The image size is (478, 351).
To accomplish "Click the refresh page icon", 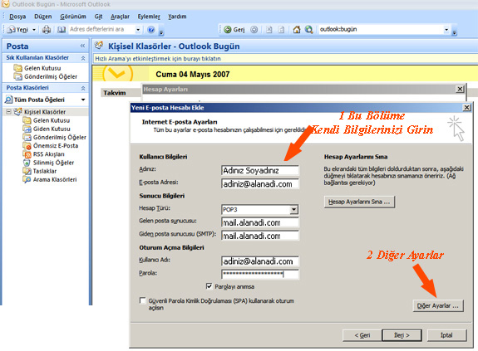I will click(x=281, y=30).
